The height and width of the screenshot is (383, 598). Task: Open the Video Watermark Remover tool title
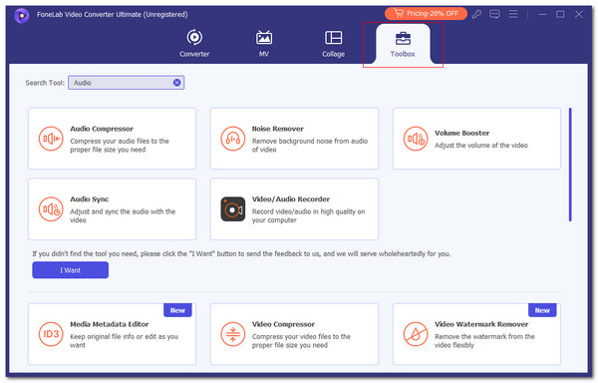[481, 324]
